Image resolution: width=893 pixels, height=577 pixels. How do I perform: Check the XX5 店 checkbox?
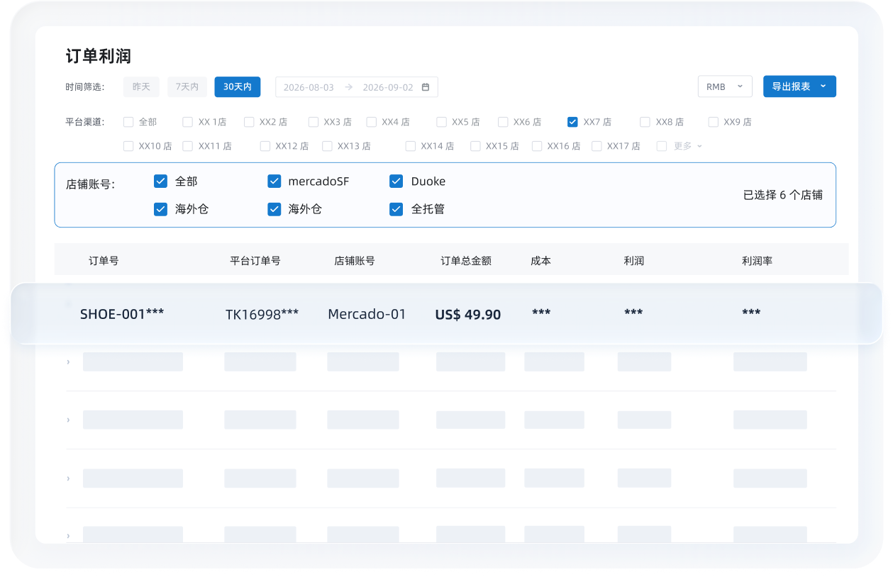click(442, 122)
